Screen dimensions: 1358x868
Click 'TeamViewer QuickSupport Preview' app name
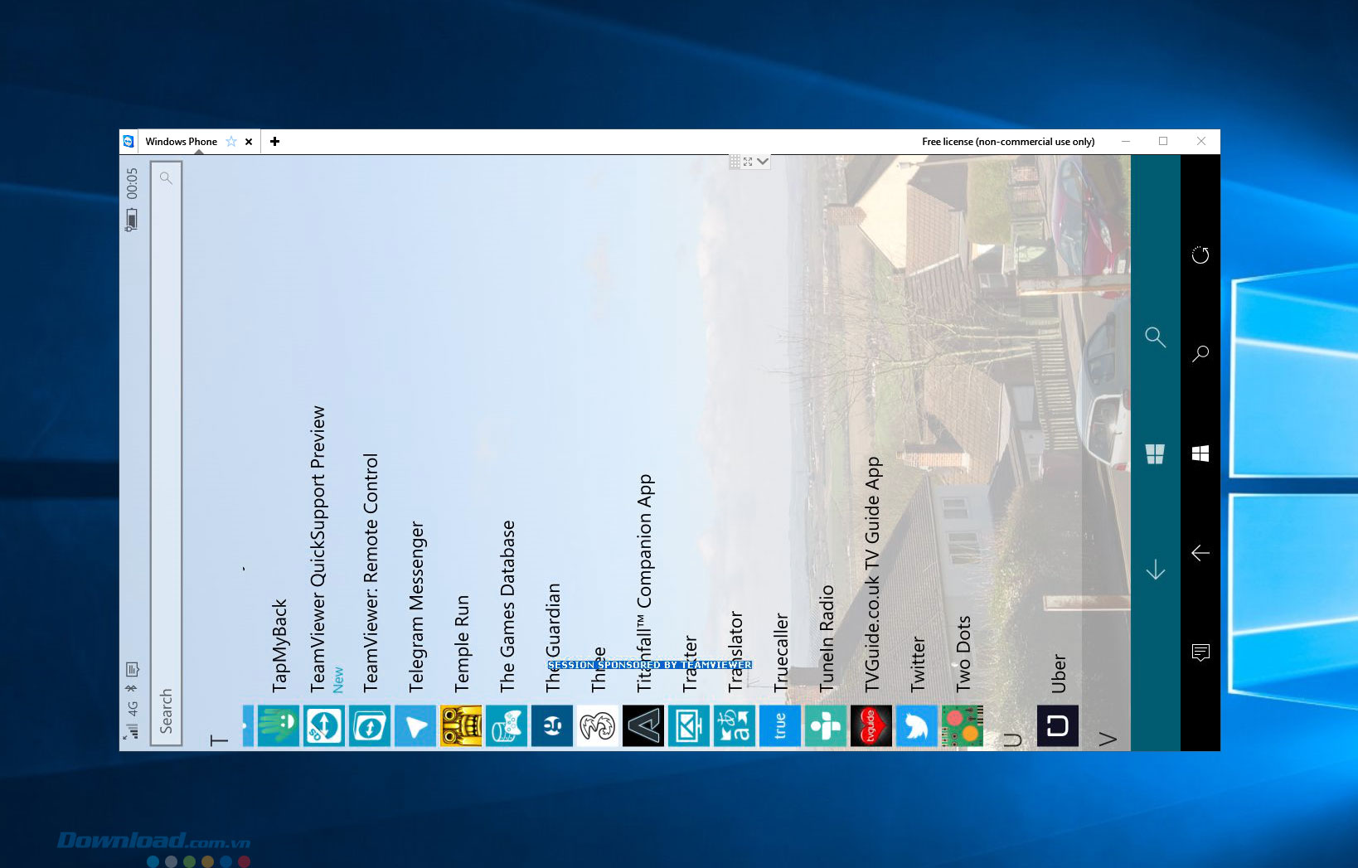318,549
